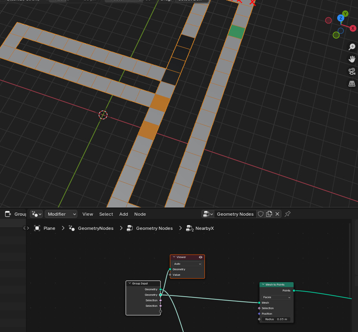Open the Add menu in node editor
This screenshot has width=358, height=332.
[x=124, y=214]
